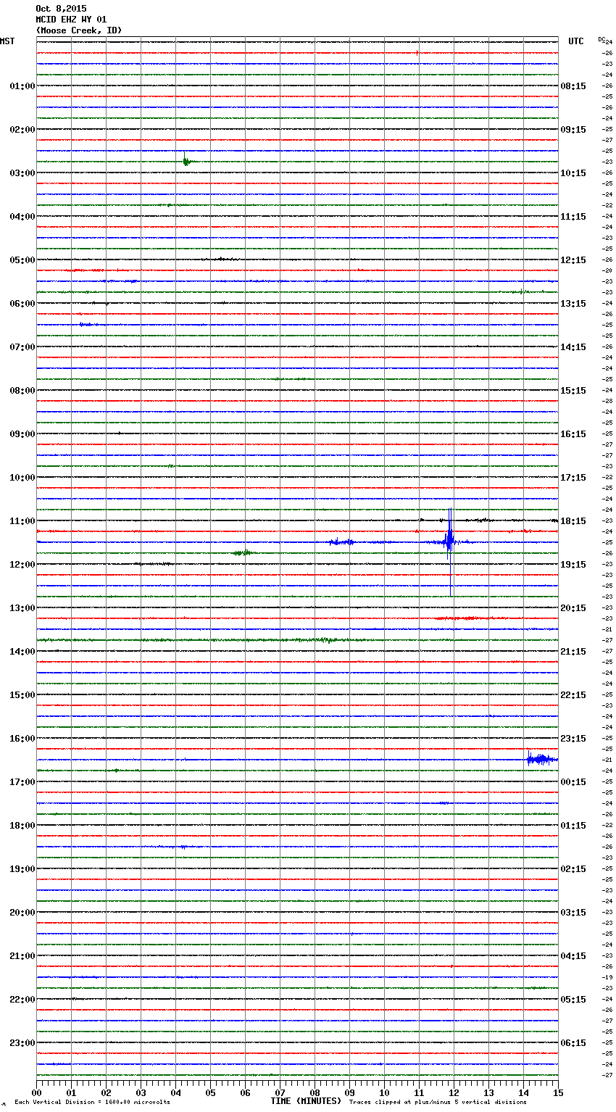The image size is (616, 1112).
Task: Click minute 03 on the bottom axis
Action: click(141, 1093)
